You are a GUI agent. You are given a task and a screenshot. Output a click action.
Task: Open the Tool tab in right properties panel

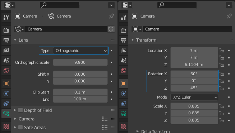124,18
